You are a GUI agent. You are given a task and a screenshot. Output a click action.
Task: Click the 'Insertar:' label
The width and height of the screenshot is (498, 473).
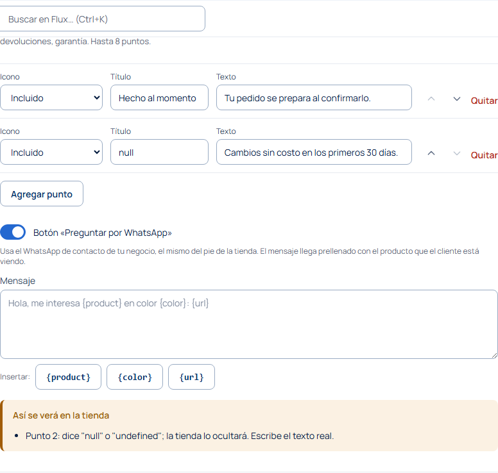tap(15, 377)
